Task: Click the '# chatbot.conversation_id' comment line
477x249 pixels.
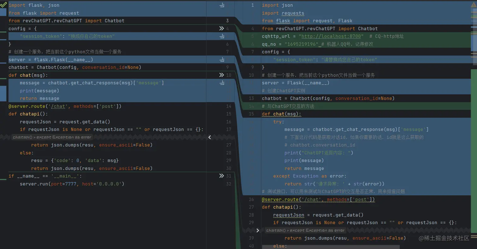Action: [320, 145]
